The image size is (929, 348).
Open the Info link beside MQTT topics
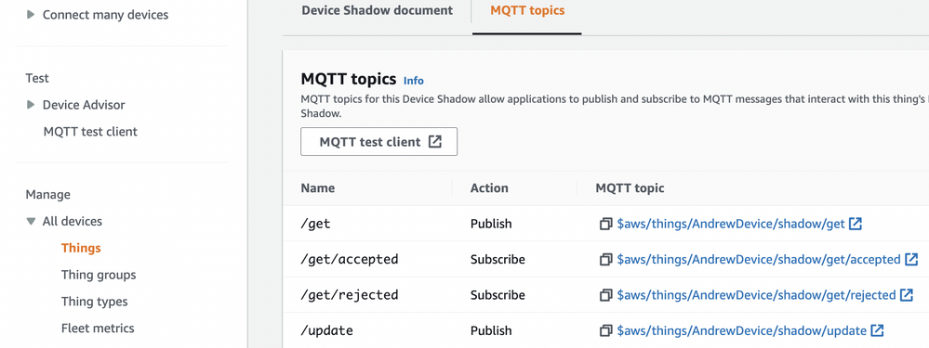(x=414, y=81)
